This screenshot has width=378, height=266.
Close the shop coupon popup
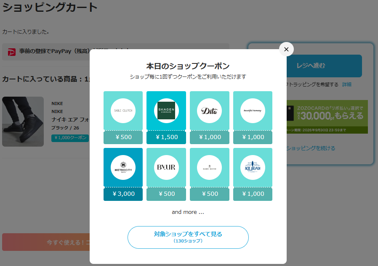(286, 49)
